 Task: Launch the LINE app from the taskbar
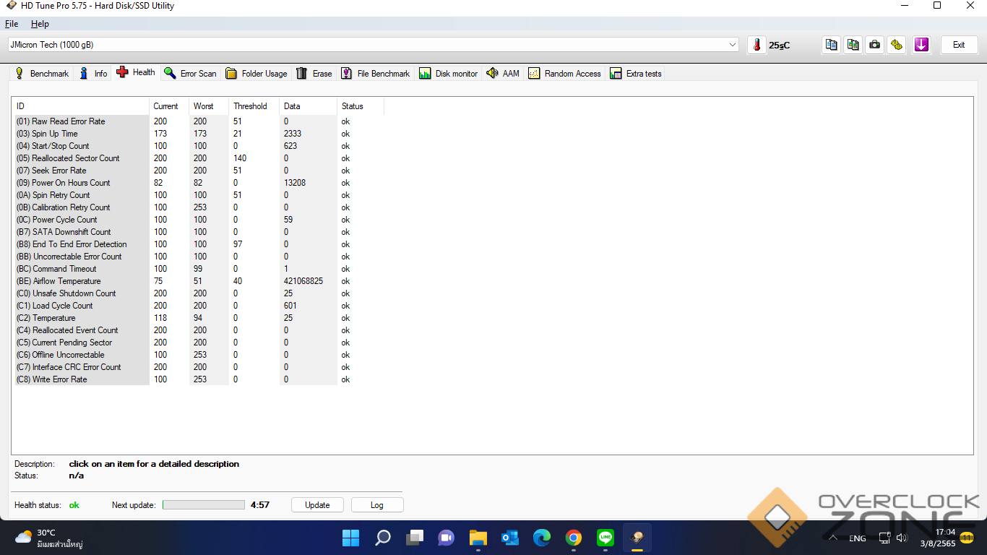605,538
